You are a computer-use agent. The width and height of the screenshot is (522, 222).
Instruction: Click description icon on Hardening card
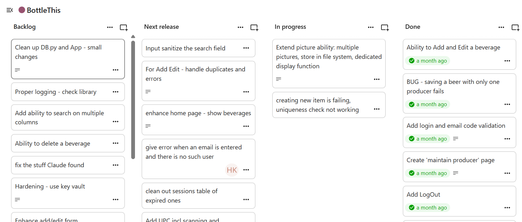click(18, 199)
